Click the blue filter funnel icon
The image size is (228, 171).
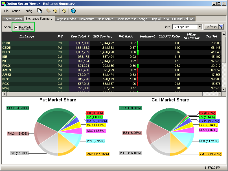221,27
